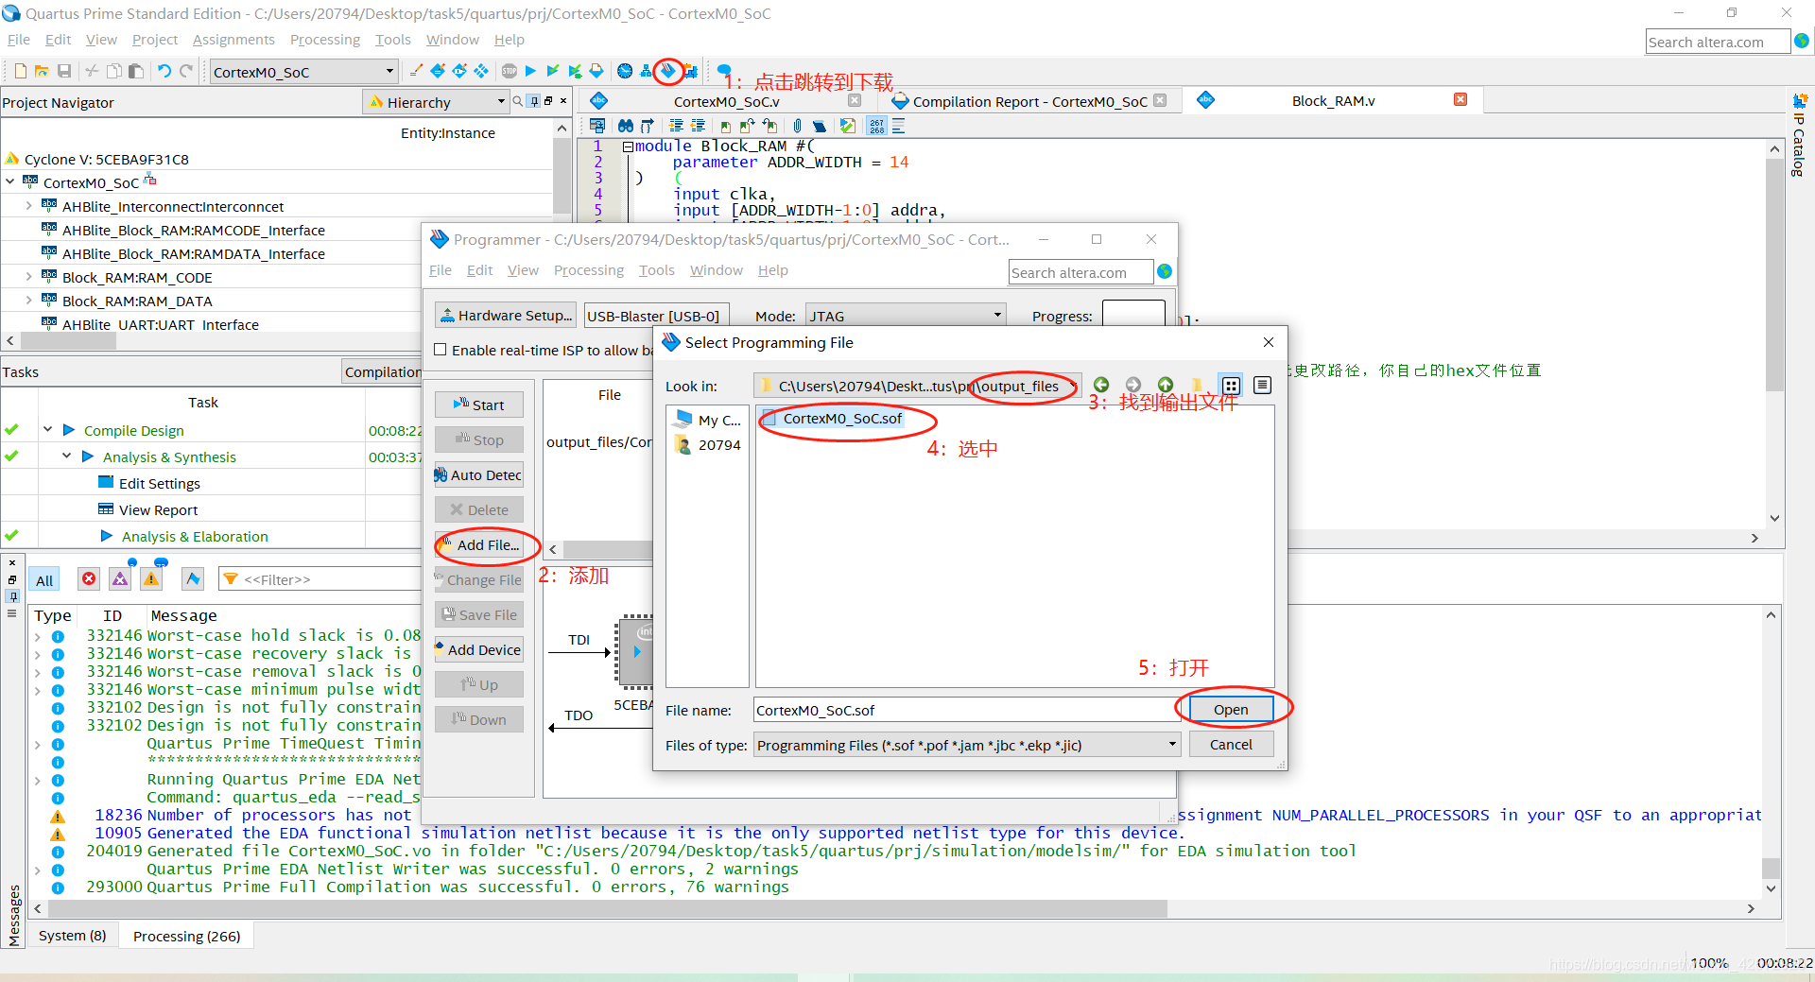Show critical warning messages filter icon
Screen dimensions: 1815x982
tap(120, 579)
